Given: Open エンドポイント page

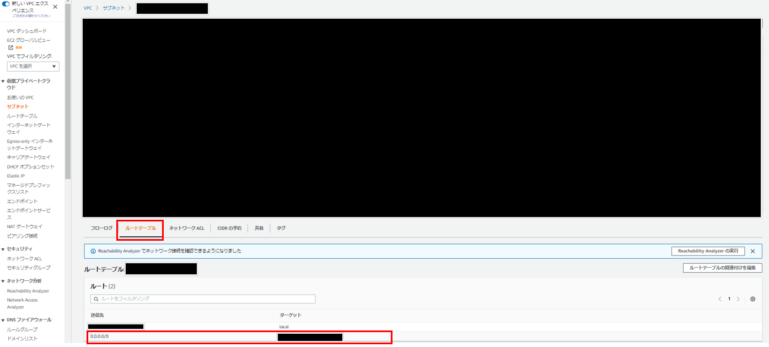Looking at the screenshot, I should [22, 201].
